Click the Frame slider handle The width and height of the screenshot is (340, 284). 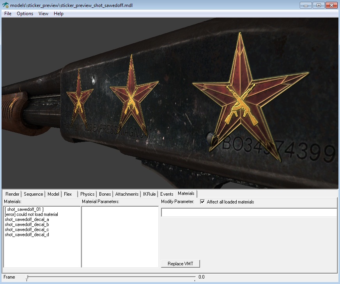tap(27, 278)
